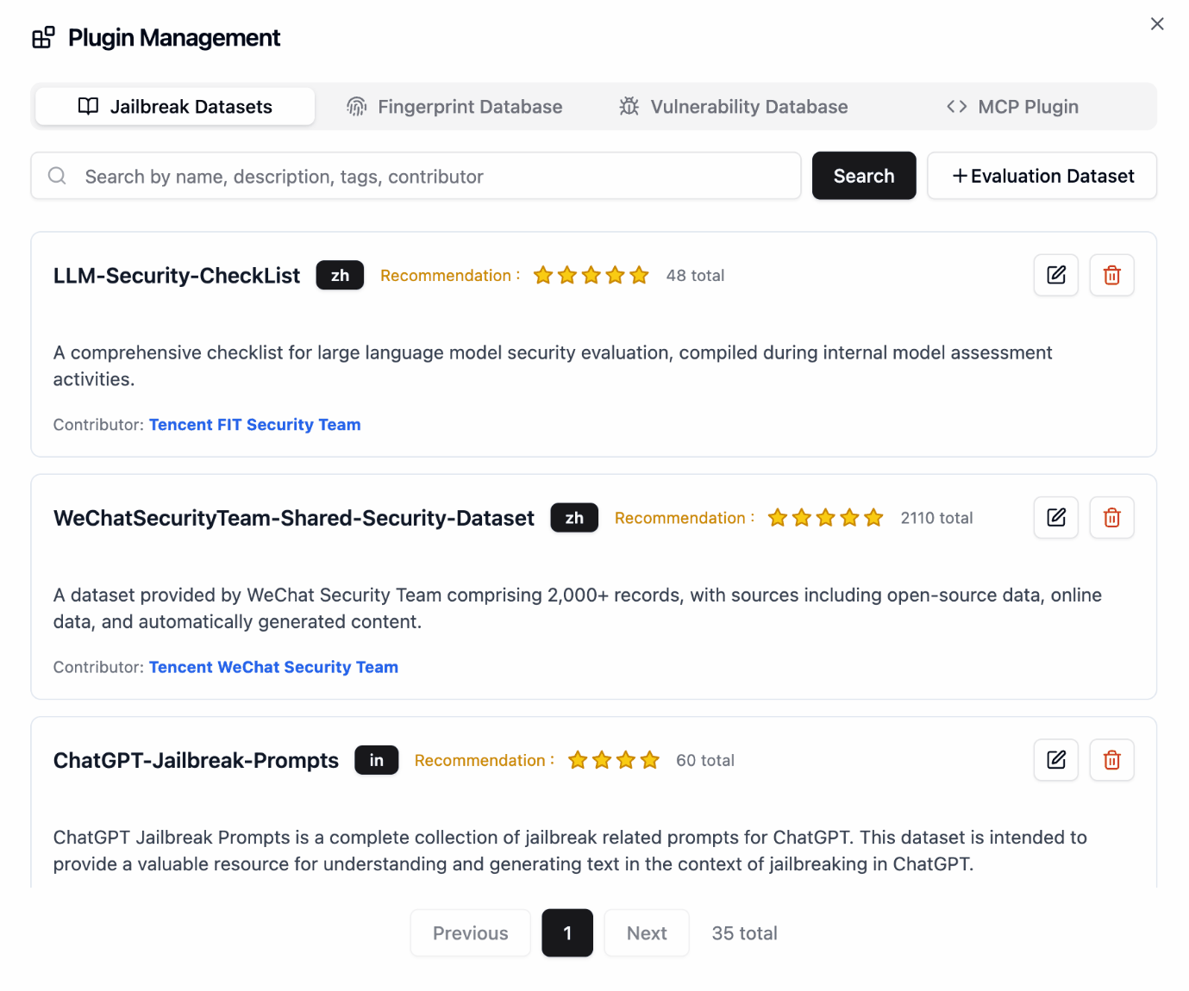Viewport: 1189px width, 991px height.
Task: Delete the WeChatSecurityTeam-Shared-Security-Dataset entry
Action: (1111, 517)
